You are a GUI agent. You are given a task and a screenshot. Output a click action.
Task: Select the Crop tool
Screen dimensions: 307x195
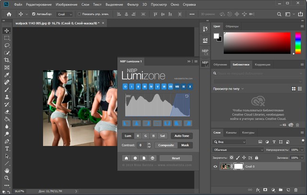click(x=7, y=60)
